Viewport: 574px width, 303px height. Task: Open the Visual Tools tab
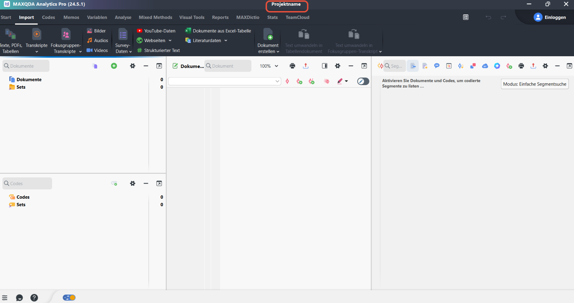pos(192,17)
